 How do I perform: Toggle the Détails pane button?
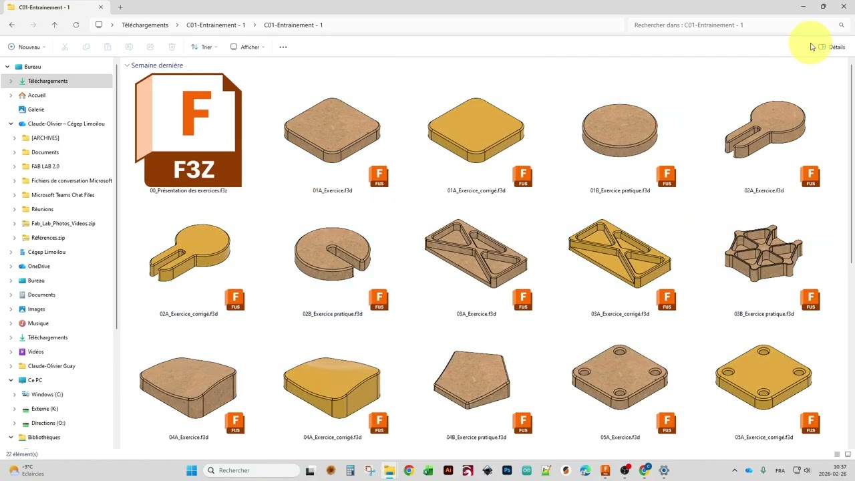coord(832,47)
